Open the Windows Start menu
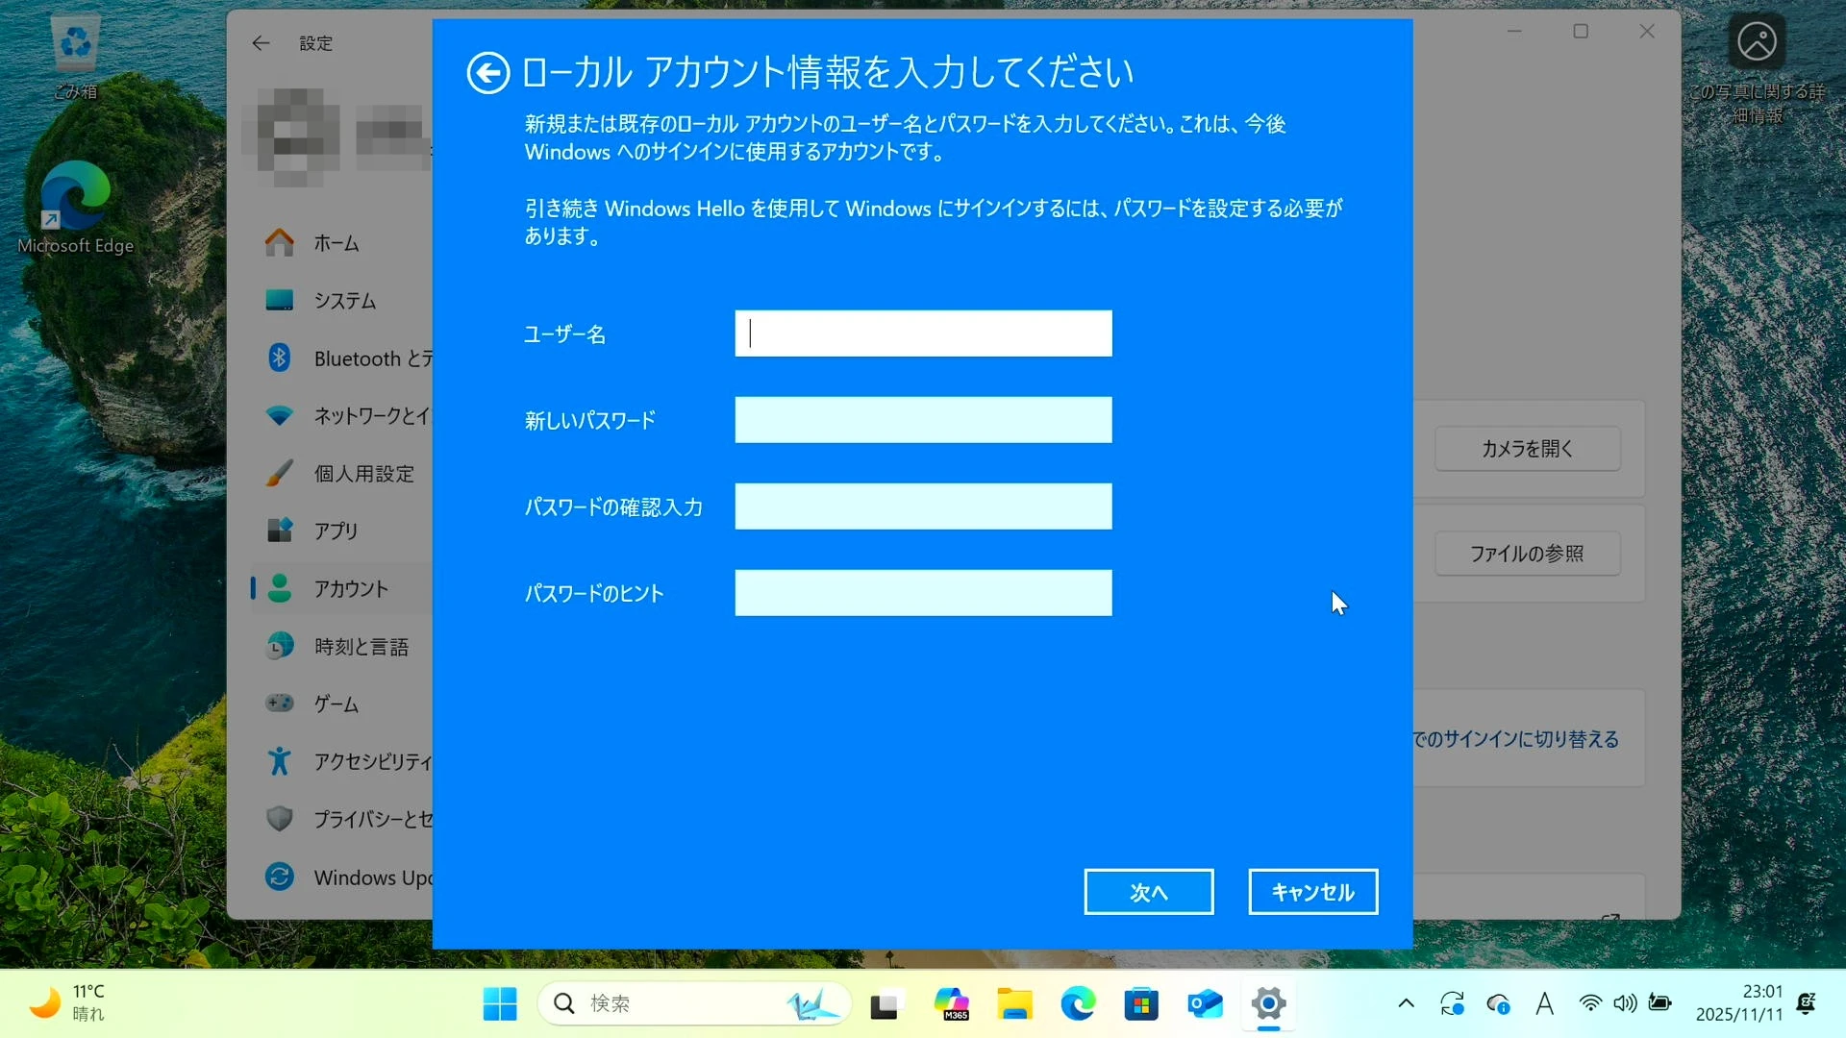The width and height of the screenshot is (1846, 1038). 499,1004
